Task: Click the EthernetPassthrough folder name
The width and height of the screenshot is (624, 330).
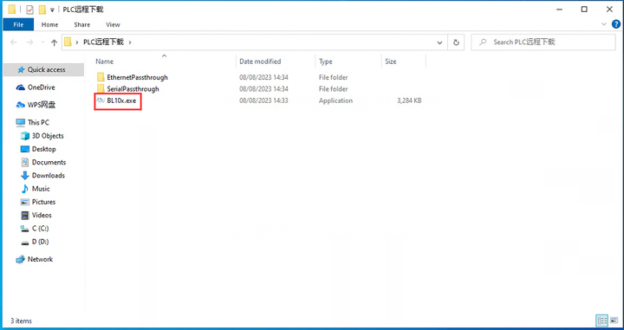Action: coord(137,78)
